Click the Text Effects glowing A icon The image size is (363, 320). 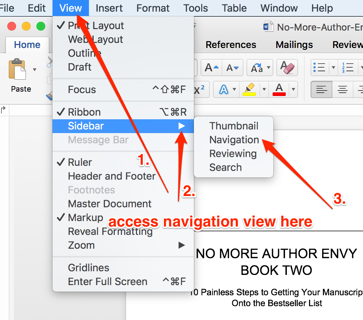click(223, 89)
